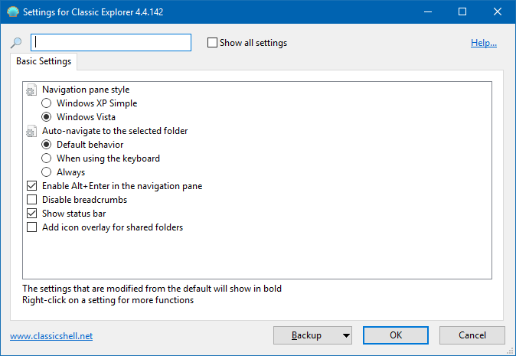516x356 pixels.
Task: Select the Always auto-navigate option
Action: point(47,172)
